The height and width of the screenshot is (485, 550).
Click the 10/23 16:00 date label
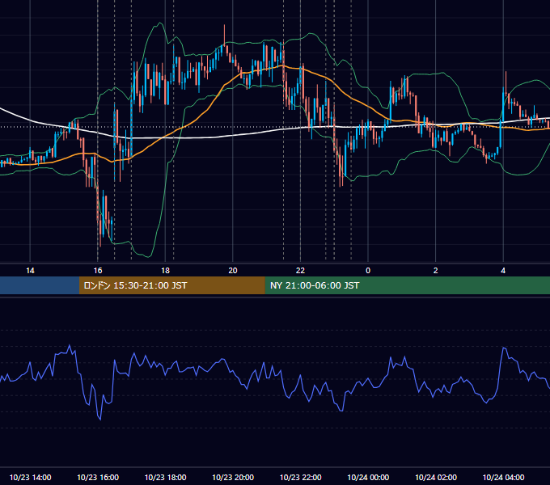coord(98,477)
